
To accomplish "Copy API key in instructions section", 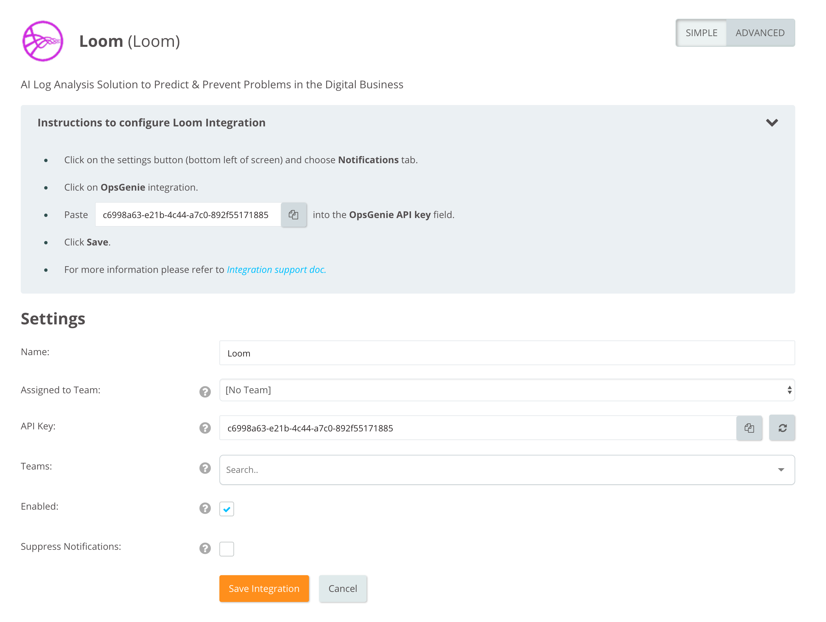I will click(294, 215).
